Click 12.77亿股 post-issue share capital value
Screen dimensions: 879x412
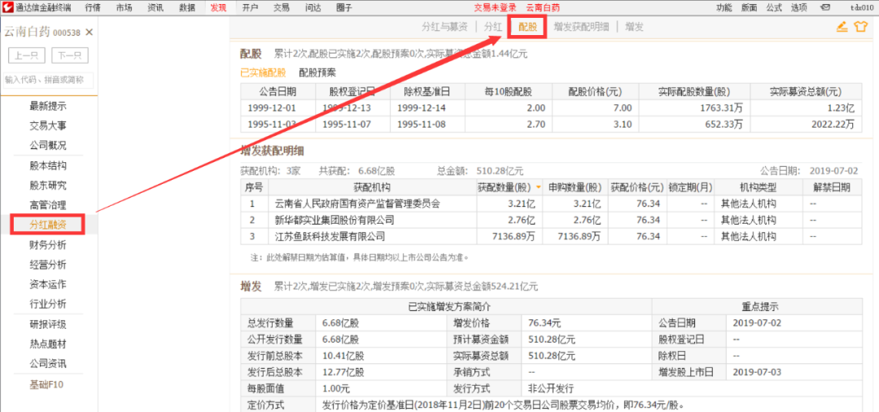343,371
